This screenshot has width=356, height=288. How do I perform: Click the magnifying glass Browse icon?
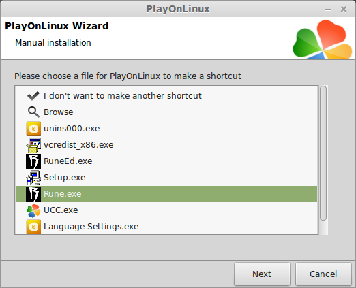pyautogui.click(x=33, y=112)
